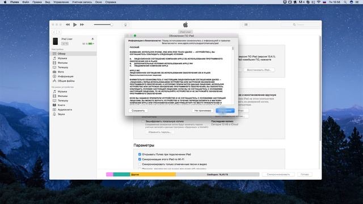Click the Siri icon in menu bar
Screen dimensions: 363x204
[351, 2]
